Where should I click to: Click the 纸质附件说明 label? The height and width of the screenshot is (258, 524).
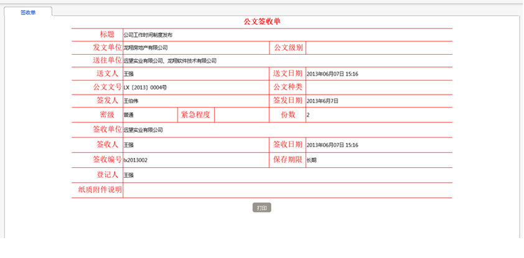coord(100,190)
